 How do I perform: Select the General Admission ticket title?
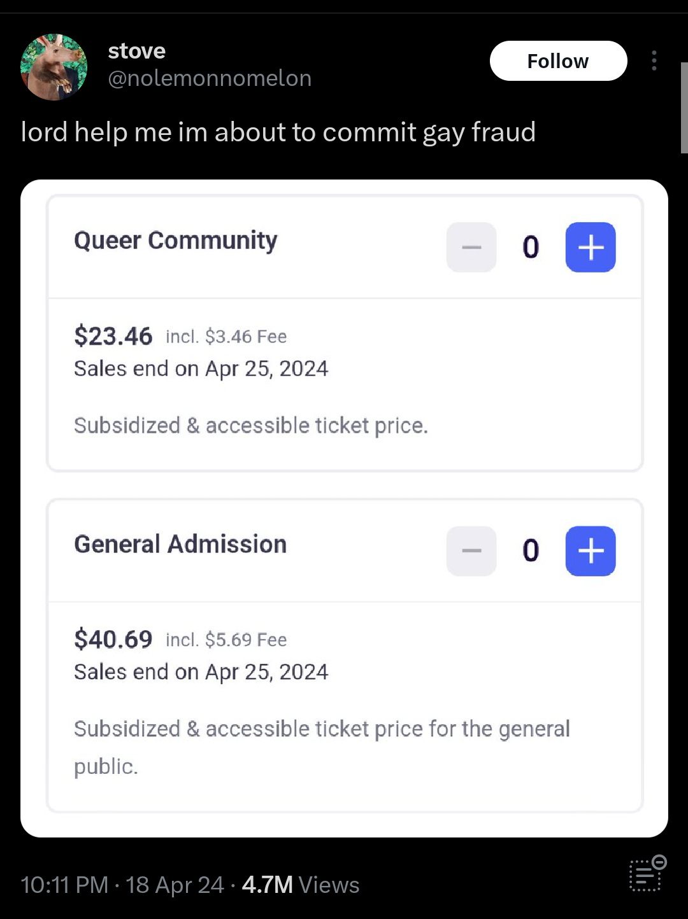(180, 545)
